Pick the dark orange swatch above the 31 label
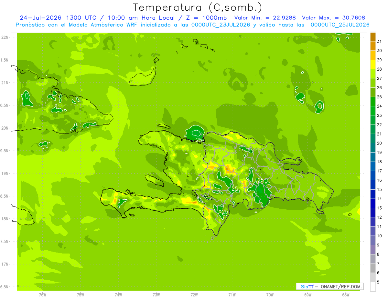The height and width of the screenshot is (299, 388). coord(373,37)
